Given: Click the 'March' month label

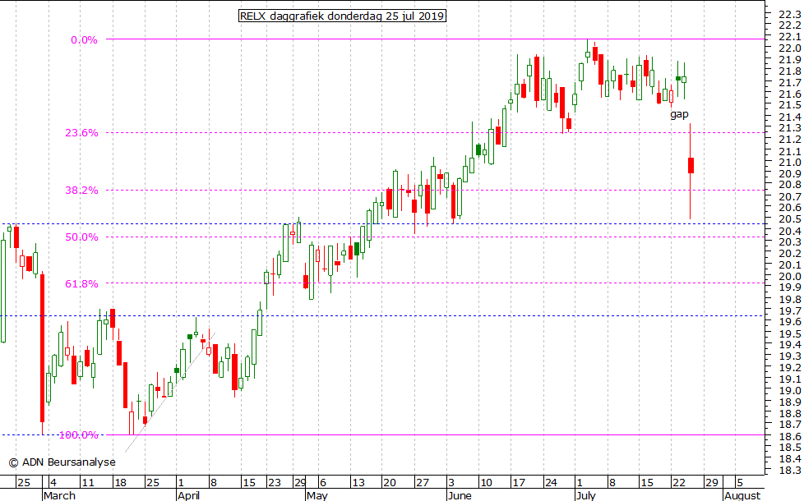Looking at the screenshot, I should tap(59, 495).
